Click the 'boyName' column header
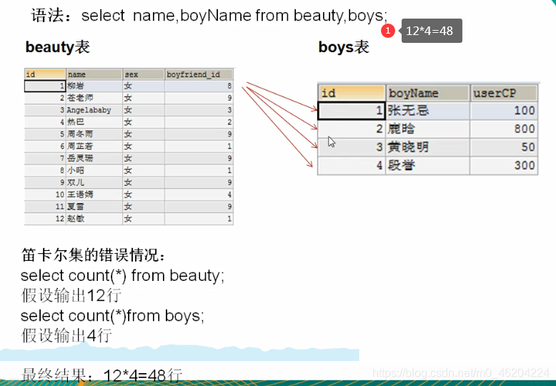This screenshot has width=556, height=386. point(427,93)
